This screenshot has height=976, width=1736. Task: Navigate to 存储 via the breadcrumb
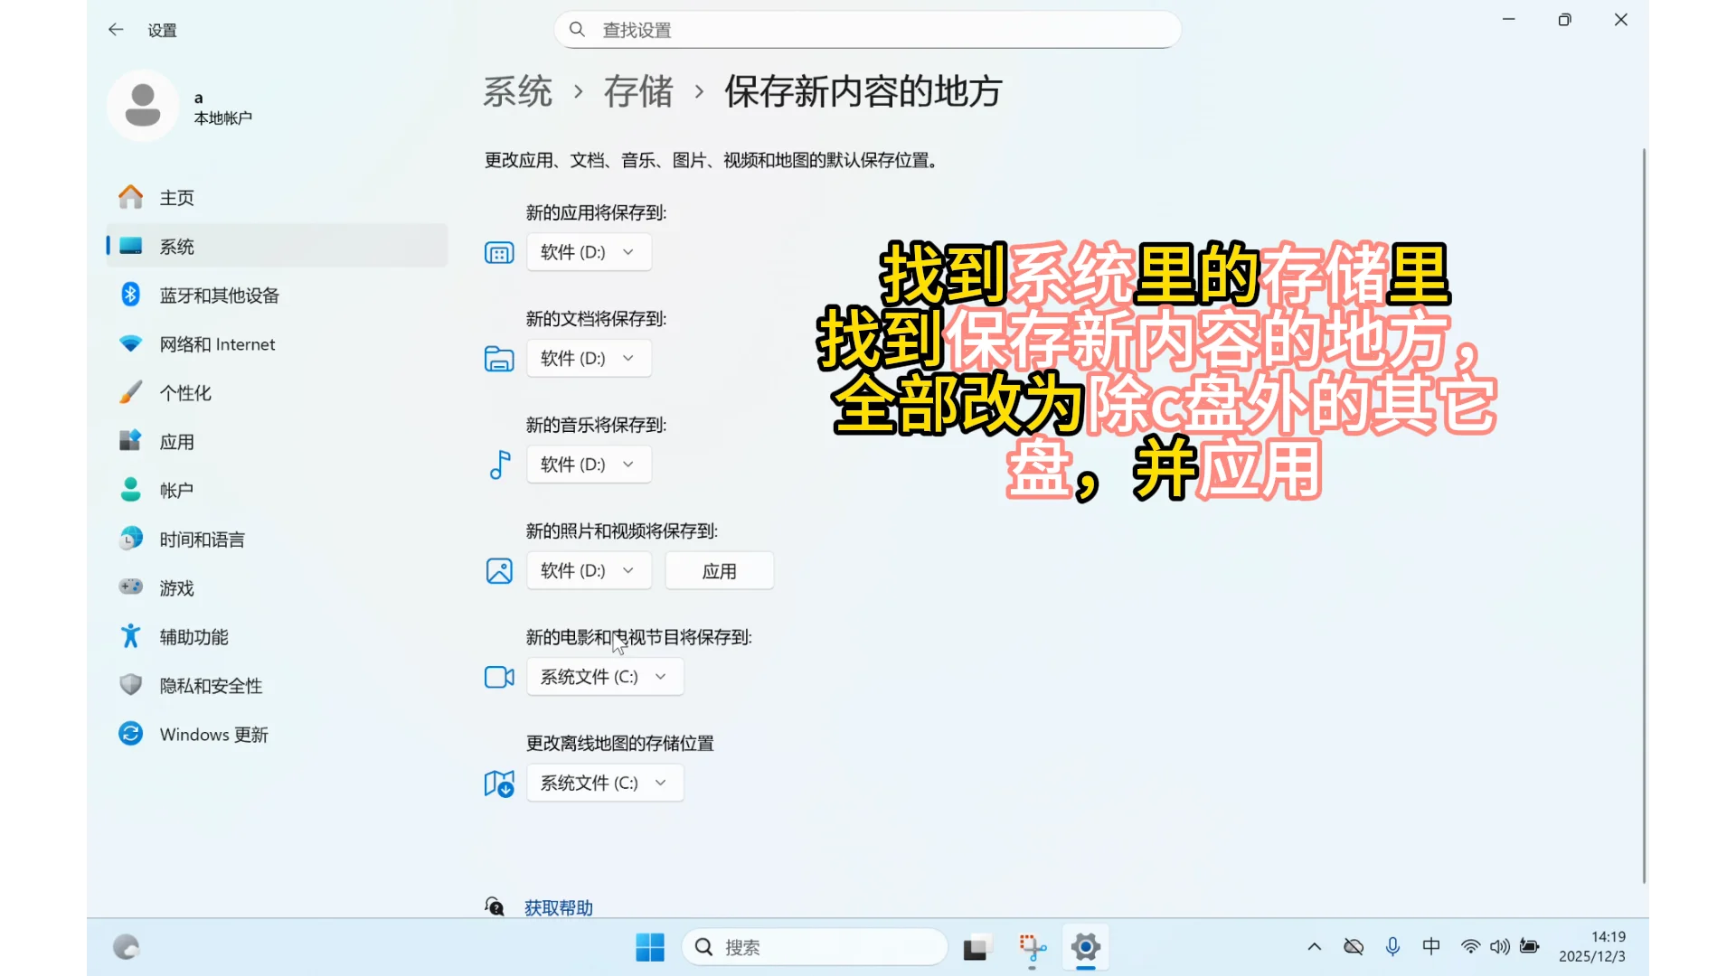click(639, 91)
